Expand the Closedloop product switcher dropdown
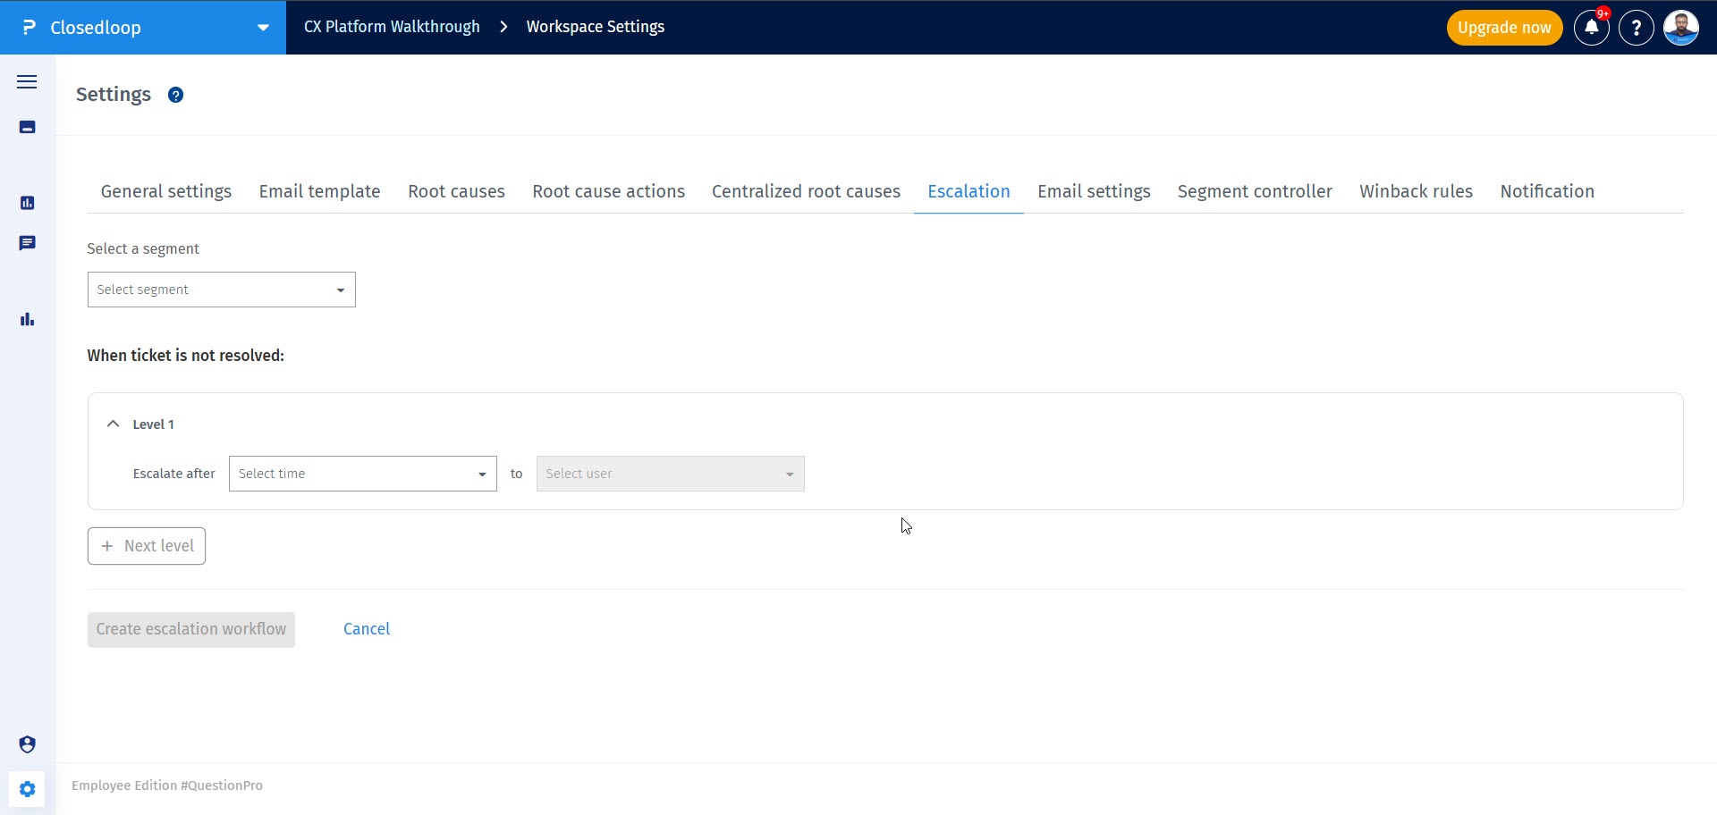 pos(263,28)
